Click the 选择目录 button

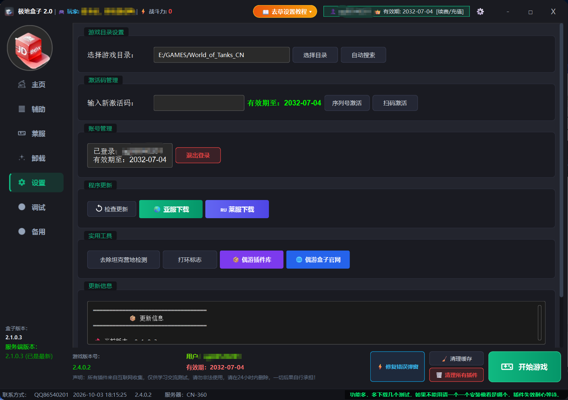[x=315, y=55]
